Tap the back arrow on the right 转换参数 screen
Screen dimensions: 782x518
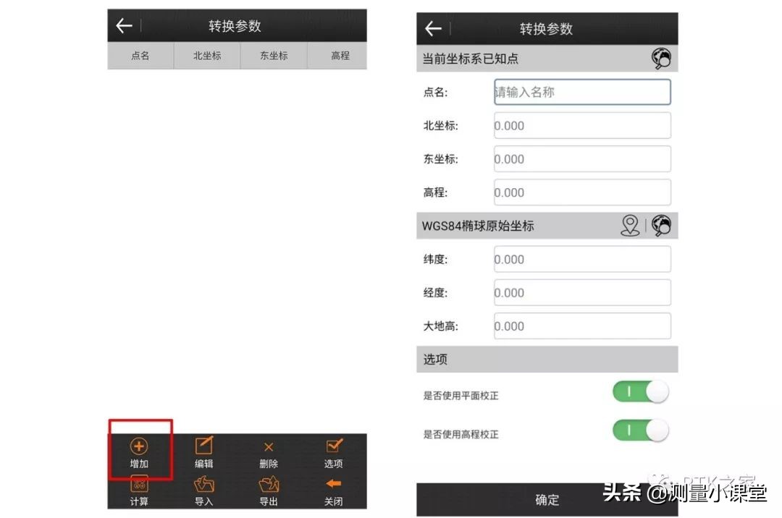pyautogui.click(x=432, y=27)
